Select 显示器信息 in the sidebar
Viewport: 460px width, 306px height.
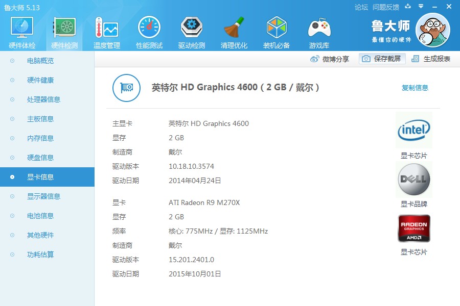point(47,196)
